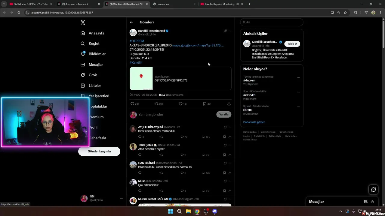Go back with Gönderi arrow
385x216 pixels.
[131, 22]
